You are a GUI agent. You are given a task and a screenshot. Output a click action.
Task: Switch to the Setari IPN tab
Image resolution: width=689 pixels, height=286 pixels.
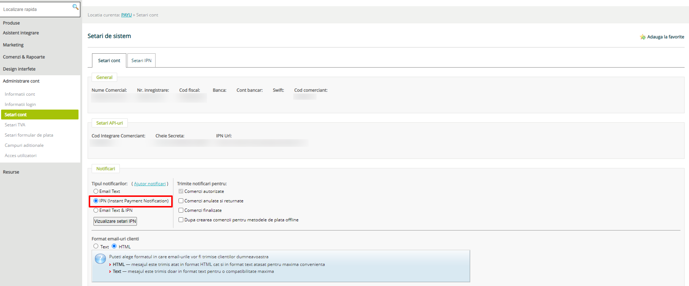coord(141,61)
